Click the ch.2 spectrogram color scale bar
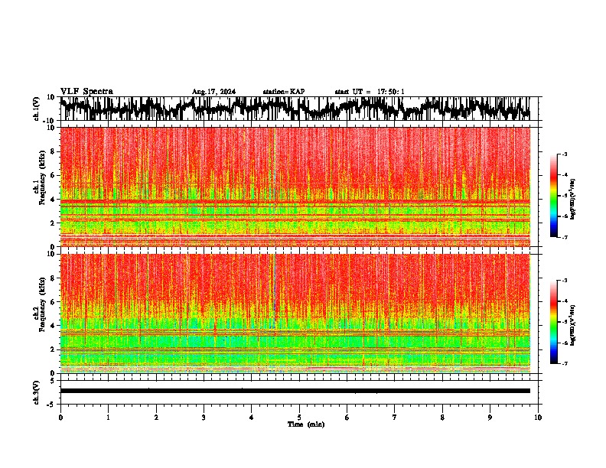The width and height of the screenshot is (606, 468). [553, 322]
